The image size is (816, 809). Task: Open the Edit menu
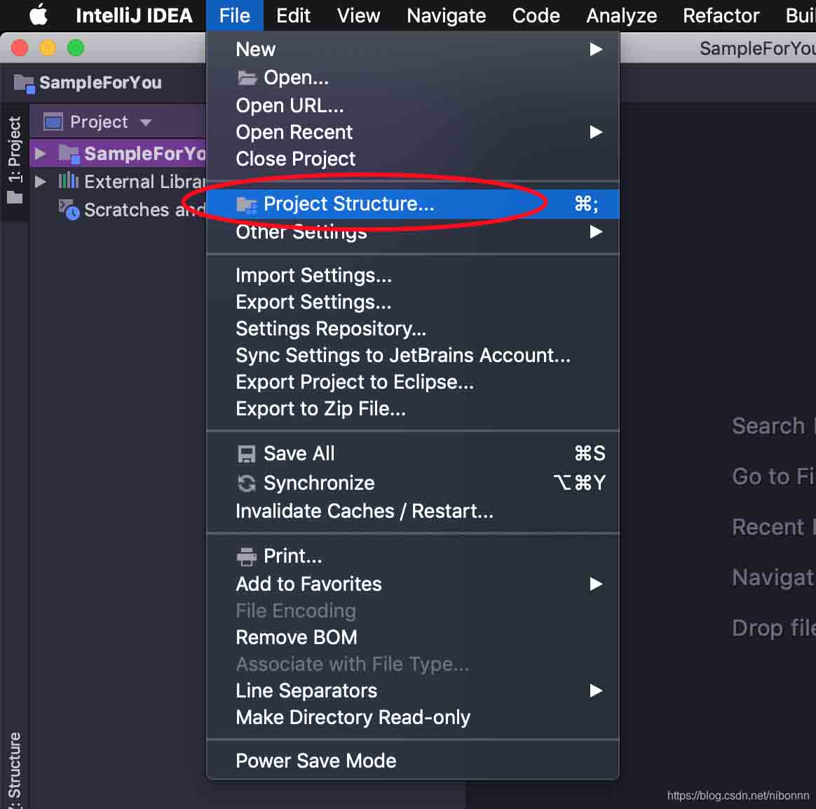pyautogui.click(x=294, y=15)
